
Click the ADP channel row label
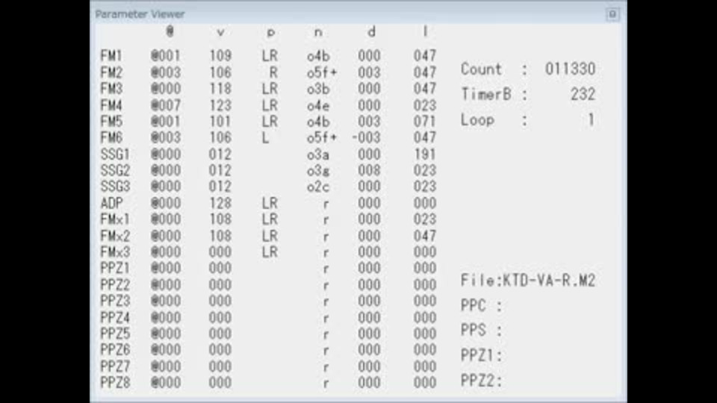(111, 203)
